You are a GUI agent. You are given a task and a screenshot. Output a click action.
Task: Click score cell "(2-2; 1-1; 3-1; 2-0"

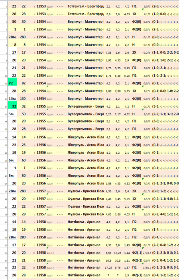tap(165, 114)
